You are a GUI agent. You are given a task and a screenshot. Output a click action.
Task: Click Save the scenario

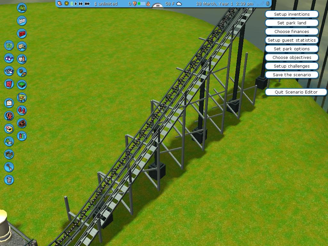tap(292, 75)
